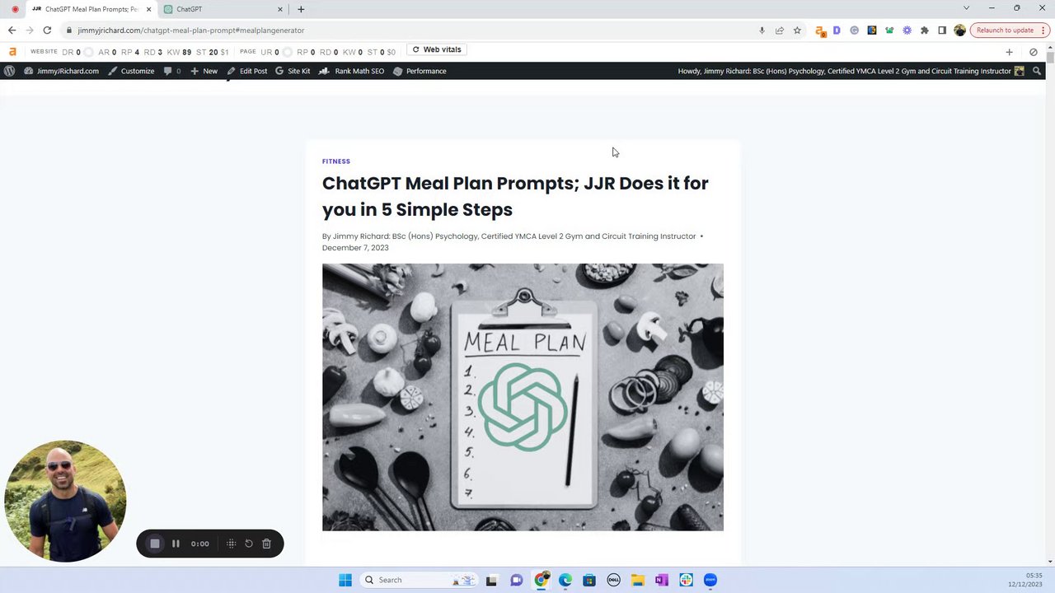Viewport: 1055px width, 593px height.
Task: Reload the current page
Action: 47,30
